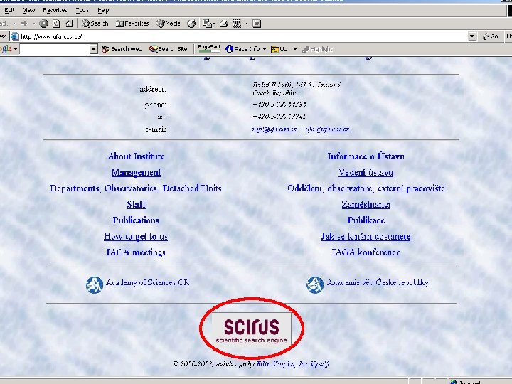
Task: Open the Filip Krupka webdesign link
Action: (x=276, y=364)
